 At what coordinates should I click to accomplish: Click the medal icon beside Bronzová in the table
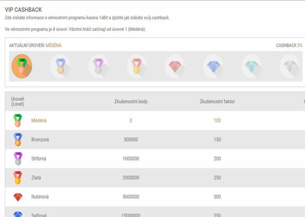pos(17,140)
